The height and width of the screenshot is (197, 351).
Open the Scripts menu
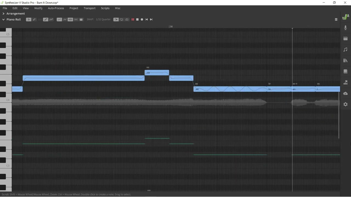click(105, 8)
